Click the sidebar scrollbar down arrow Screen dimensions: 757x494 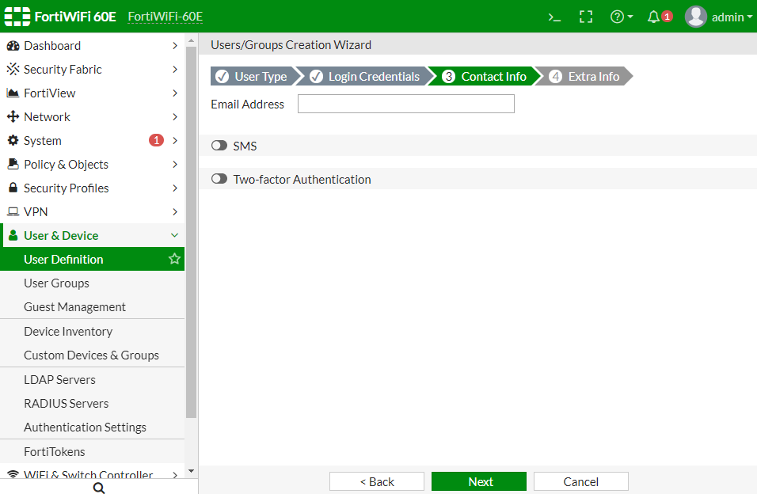191,471
